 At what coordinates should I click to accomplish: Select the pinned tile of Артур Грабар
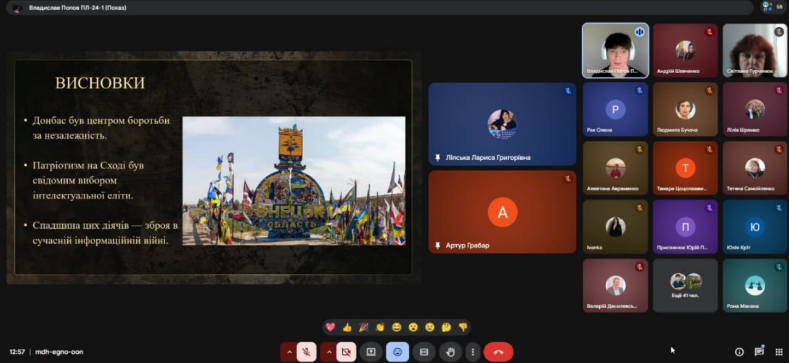point(502,212)
